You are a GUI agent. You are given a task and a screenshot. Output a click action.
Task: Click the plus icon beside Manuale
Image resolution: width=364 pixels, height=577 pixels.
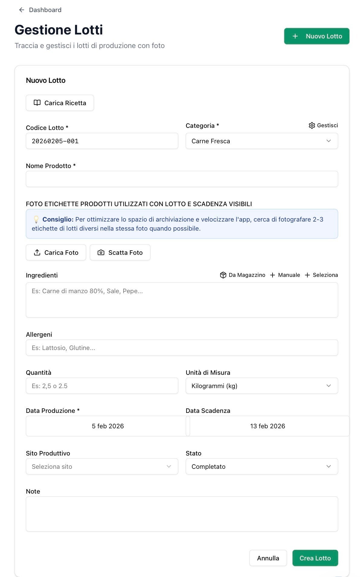pyautogui.click(x=273, y=275)
